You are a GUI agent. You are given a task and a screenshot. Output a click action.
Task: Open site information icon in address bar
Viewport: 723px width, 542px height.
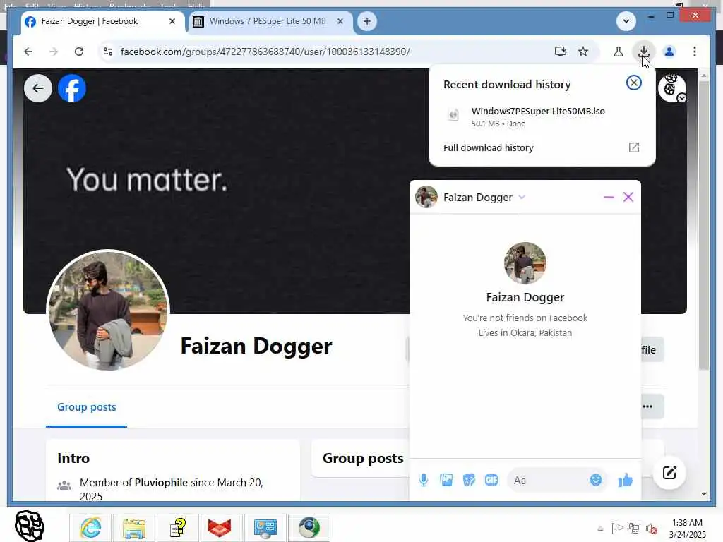click(108, 52)
